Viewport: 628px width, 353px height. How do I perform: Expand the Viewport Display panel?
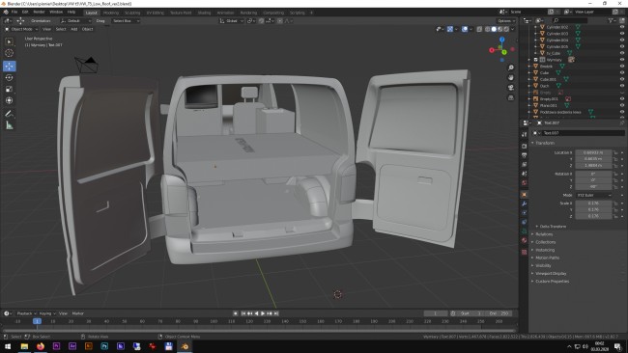click(551, 274)
